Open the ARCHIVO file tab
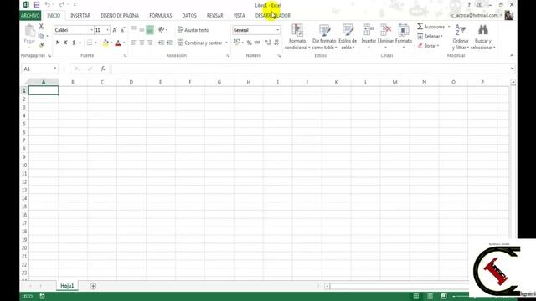536x301 pixels. [x=30, y=15]
